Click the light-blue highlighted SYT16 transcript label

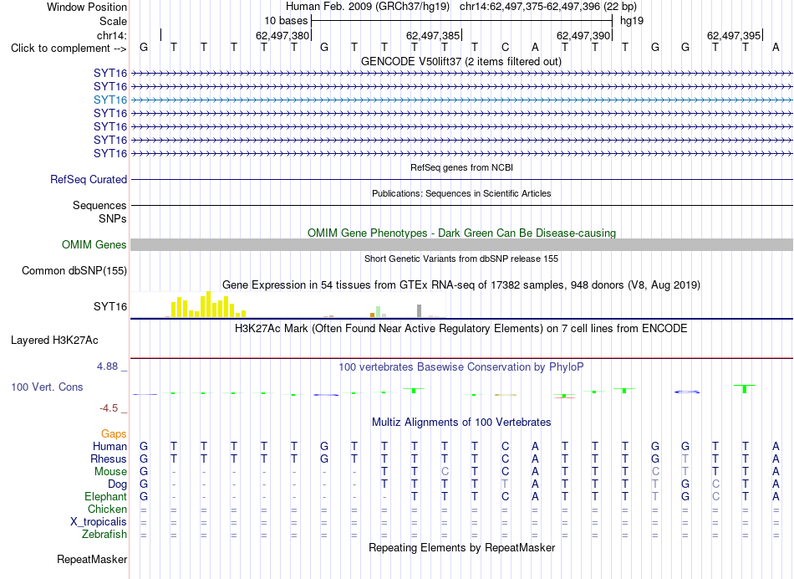click(110, 100)
